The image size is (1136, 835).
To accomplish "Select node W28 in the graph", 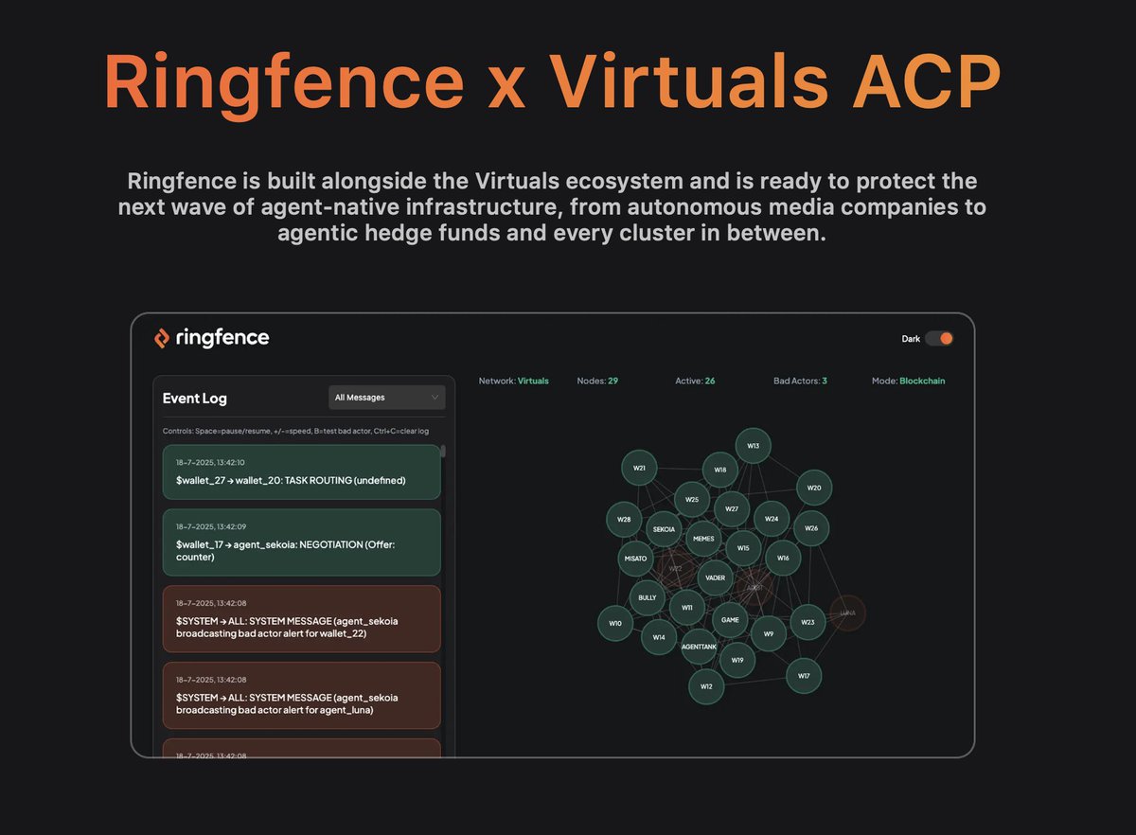I will pyautogui.click(x=624, y=520).
